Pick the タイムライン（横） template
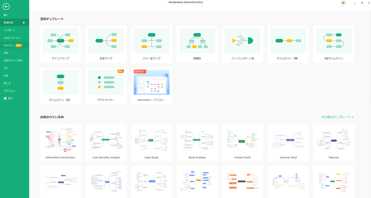This screenshot has height=198, width=371. [x=288, y=45]
